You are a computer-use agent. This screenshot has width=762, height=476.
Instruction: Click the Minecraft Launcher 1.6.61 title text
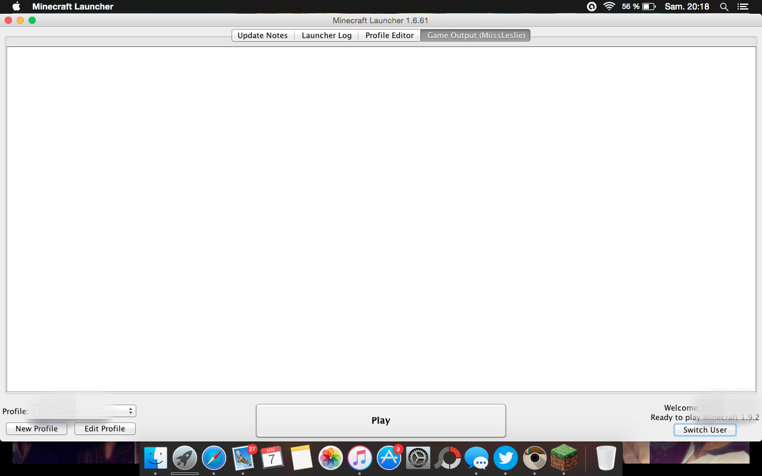coord(380,20)
